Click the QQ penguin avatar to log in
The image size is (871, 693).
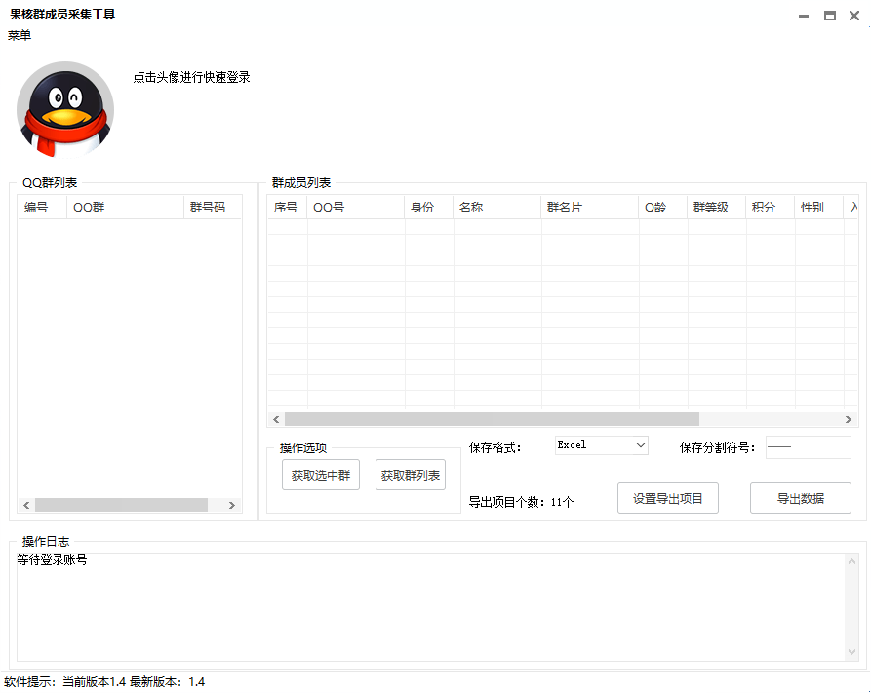65,110
